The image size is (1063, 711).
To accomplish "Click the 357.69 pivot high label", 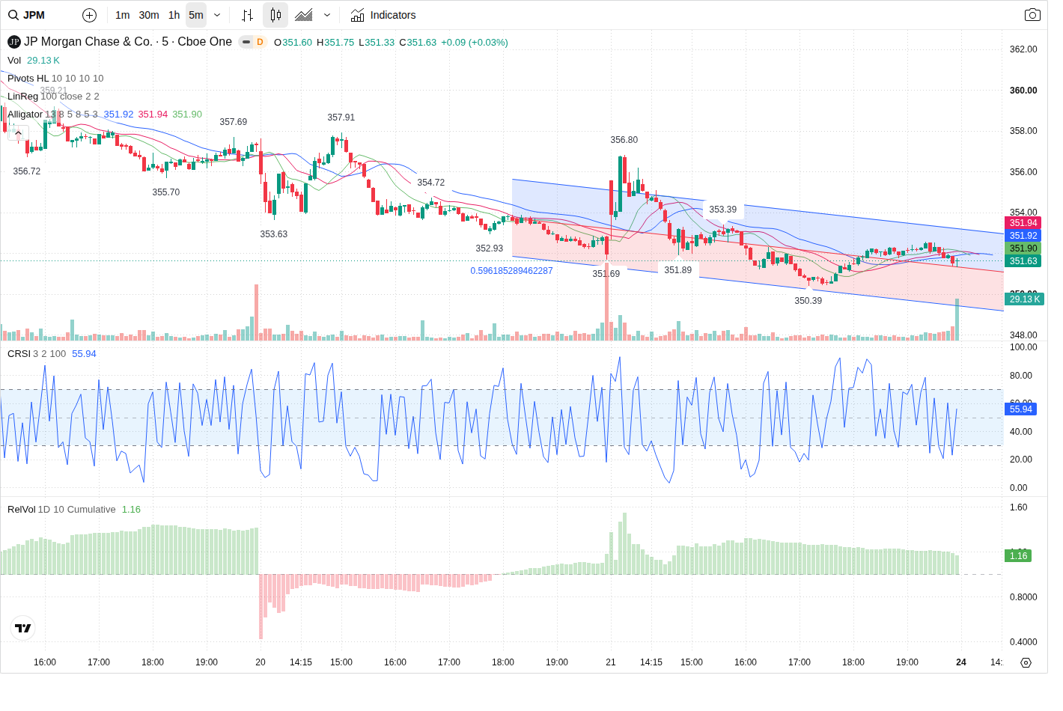I will click(x=234, y=122).
